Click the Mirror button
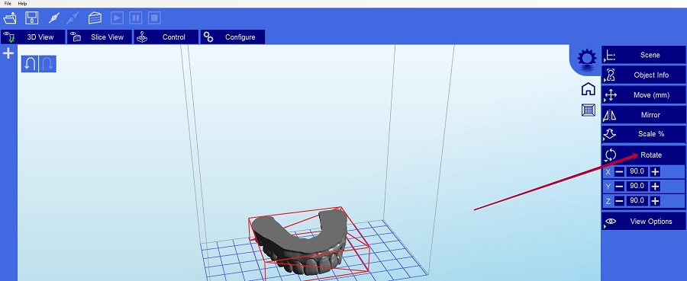687x281 pixels. point(643,115)
